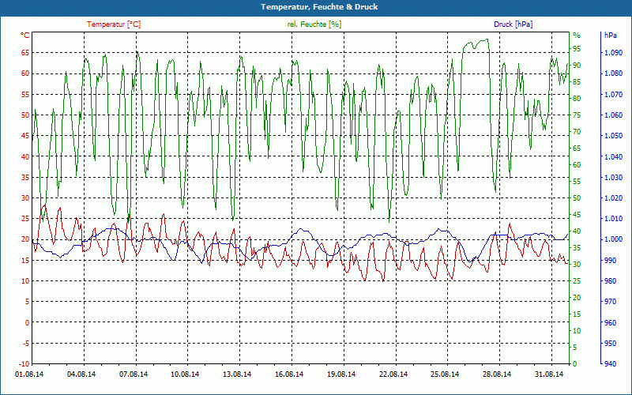This screenshot has height=395, width=632.
Task: Click green humidity axis value '95'
Action: point(577,49)
